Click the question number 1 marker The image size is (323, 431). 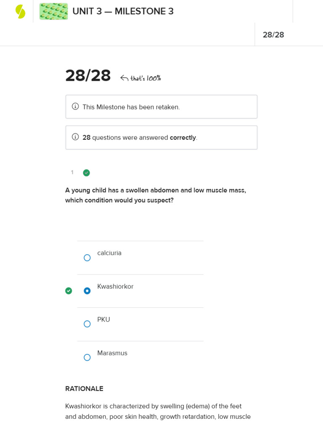72,173
